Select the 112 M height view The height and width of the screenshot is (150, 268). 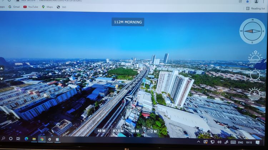click(152, 131)
